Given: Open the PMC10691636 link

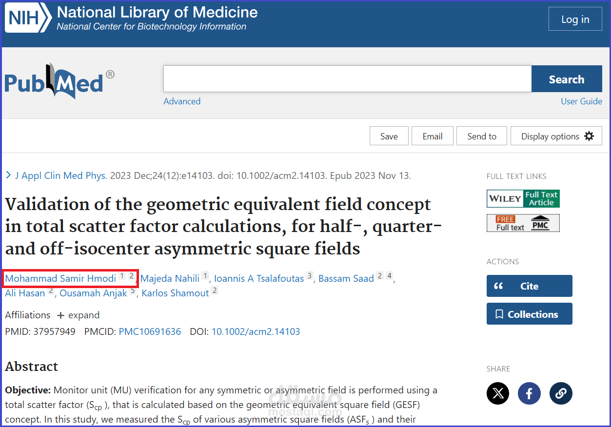Looking at the screenshot, I should click(x=150, y=332).
